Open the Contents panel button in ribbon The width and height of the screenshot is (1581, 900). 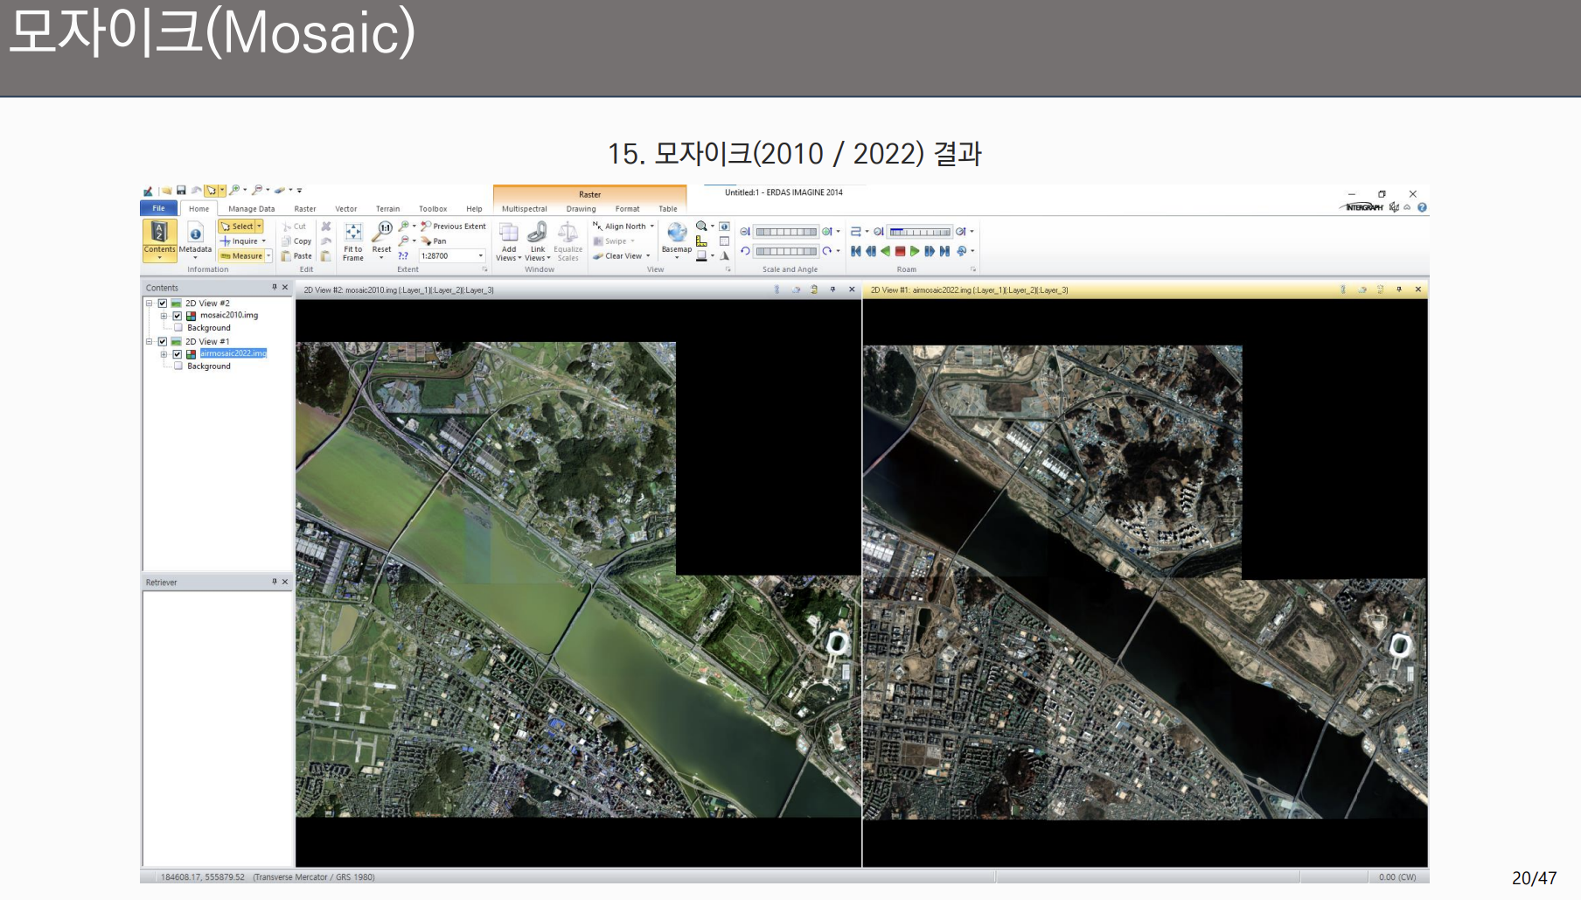(x=159, y=239)
